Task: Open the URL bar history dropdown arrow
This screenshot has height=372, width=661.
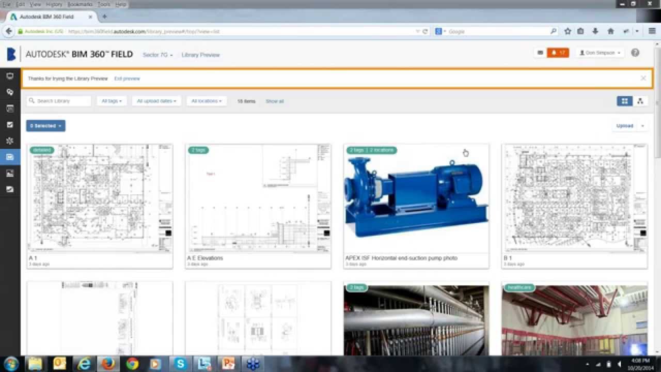Action: click(x=418, y=32)
